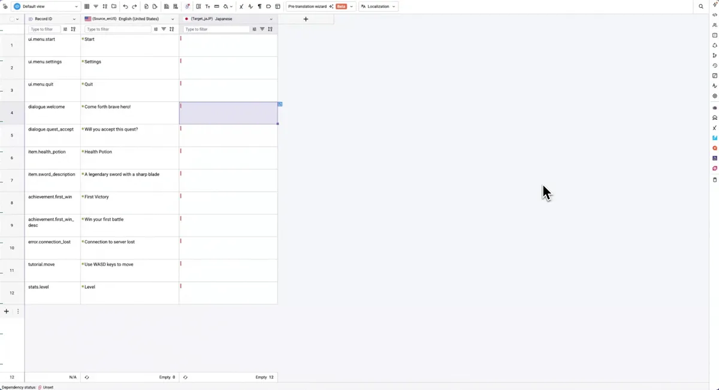Click the paragraph mark icon
The image size is (719, 390).
point(259,7)
